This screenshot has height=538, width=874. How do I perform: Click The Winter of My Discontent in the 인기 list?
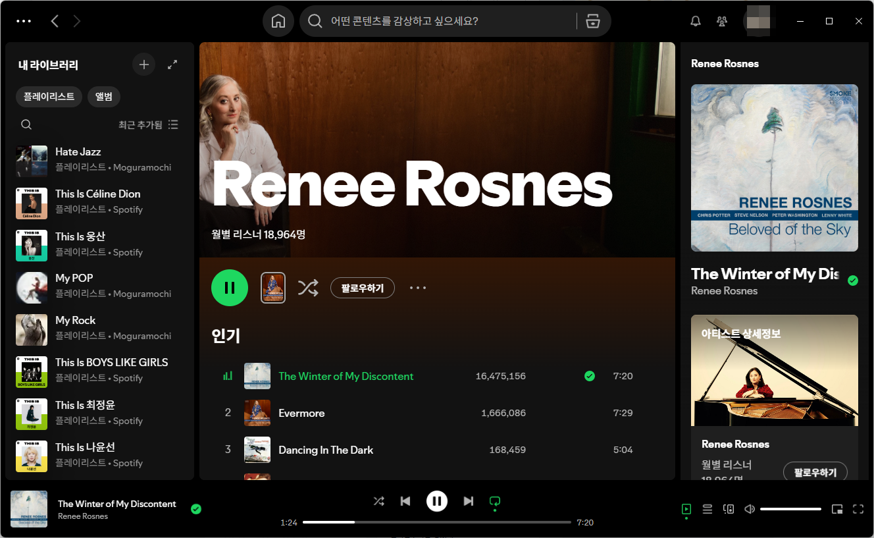(346, 376)
